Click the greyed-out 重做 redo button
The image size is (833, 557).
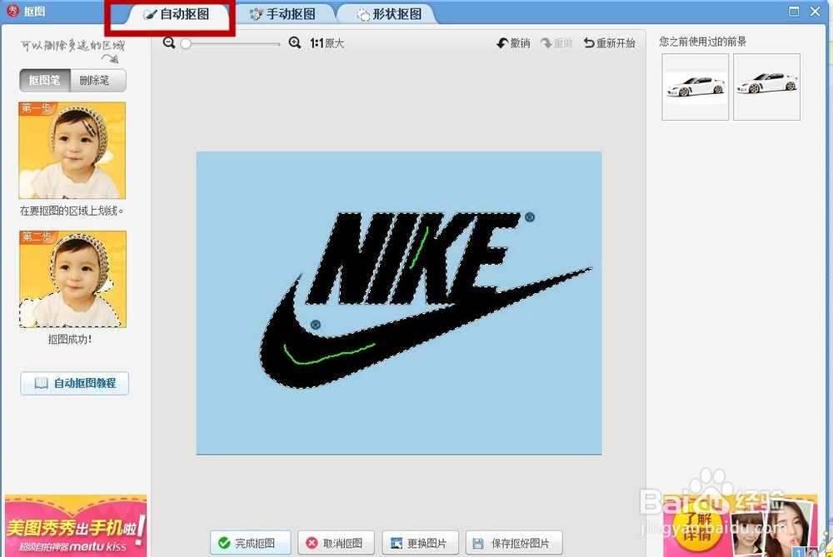pyautogui.click(x=556, y=43)
